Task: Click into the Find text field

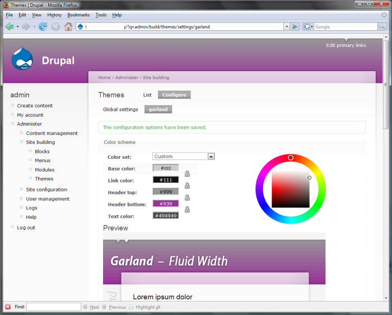Action: coord(54,307)
